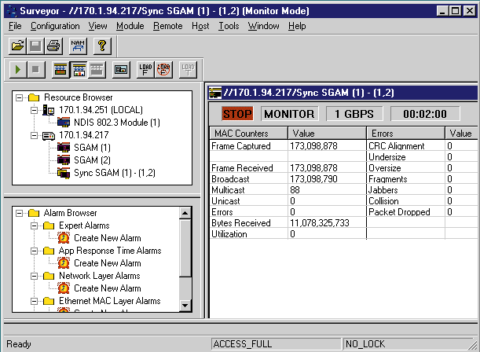
Task: Select the NDIS 802.3 Module (1) item
Action: pyautogui.click(x=117, y=123)
